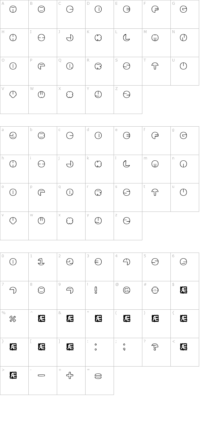Click the percent sign glyph
This screenshot has width=202, height=442.
13,319
